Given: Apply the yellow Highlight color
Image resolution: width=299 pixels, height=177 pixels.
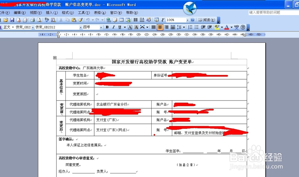Looking at the screenshot, I should point(217,27).
